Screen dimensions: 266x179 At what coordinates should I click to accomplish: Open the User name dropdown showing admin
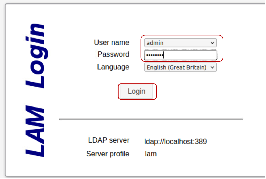181,43
